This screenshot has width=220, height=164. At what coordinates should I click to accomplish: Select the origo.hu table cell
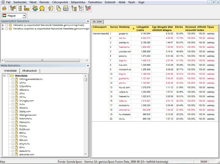125,61
